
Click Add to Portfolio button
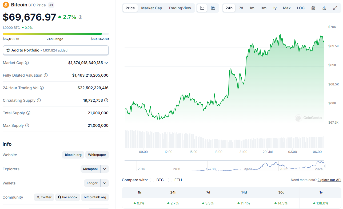[56, 50]
